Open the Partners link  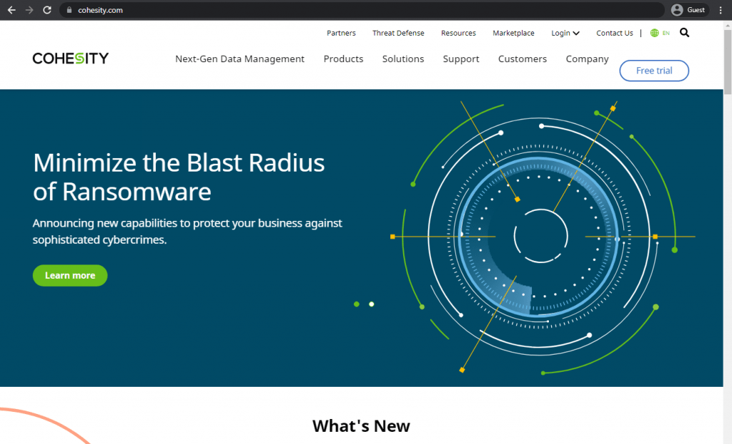coord(341,33)
